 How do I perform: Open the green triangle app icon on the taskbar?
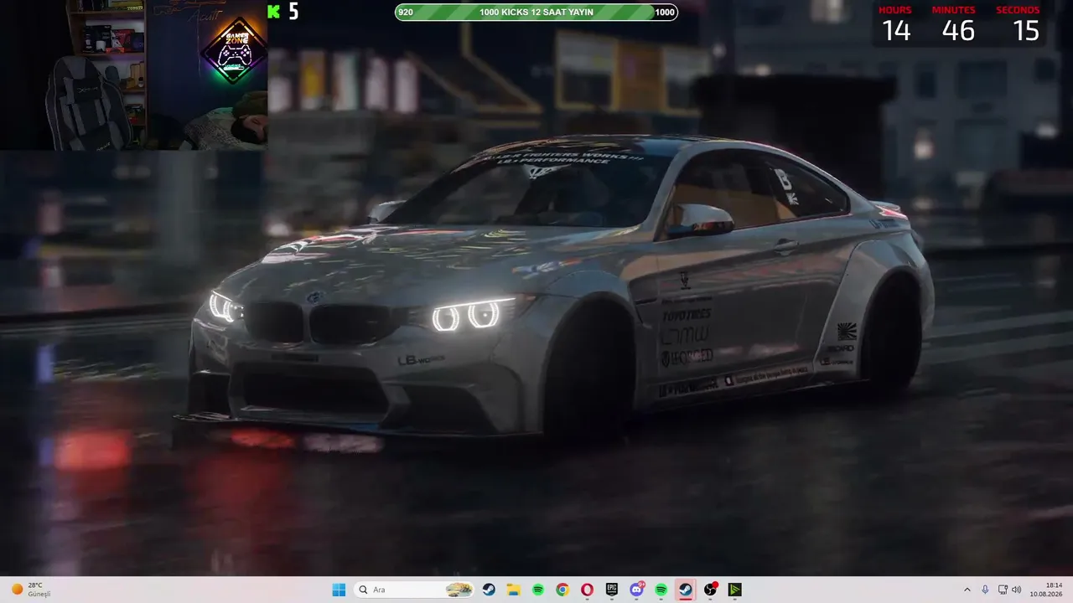(735, 590)
